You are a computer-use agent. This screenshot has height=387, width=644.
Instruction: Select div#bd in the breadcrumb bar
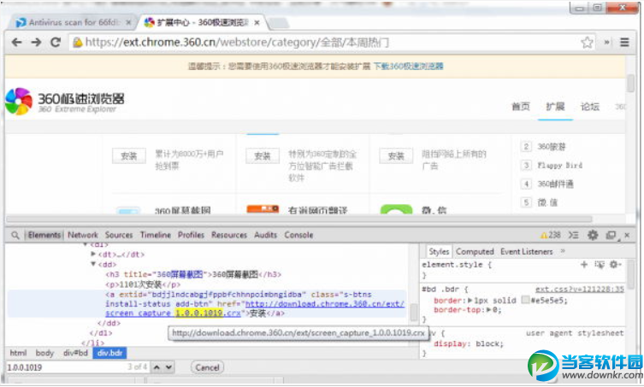tap(75, 353)
